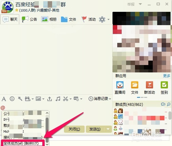
Task: Click the group avatar paw icon
Action: pos(8,7)
